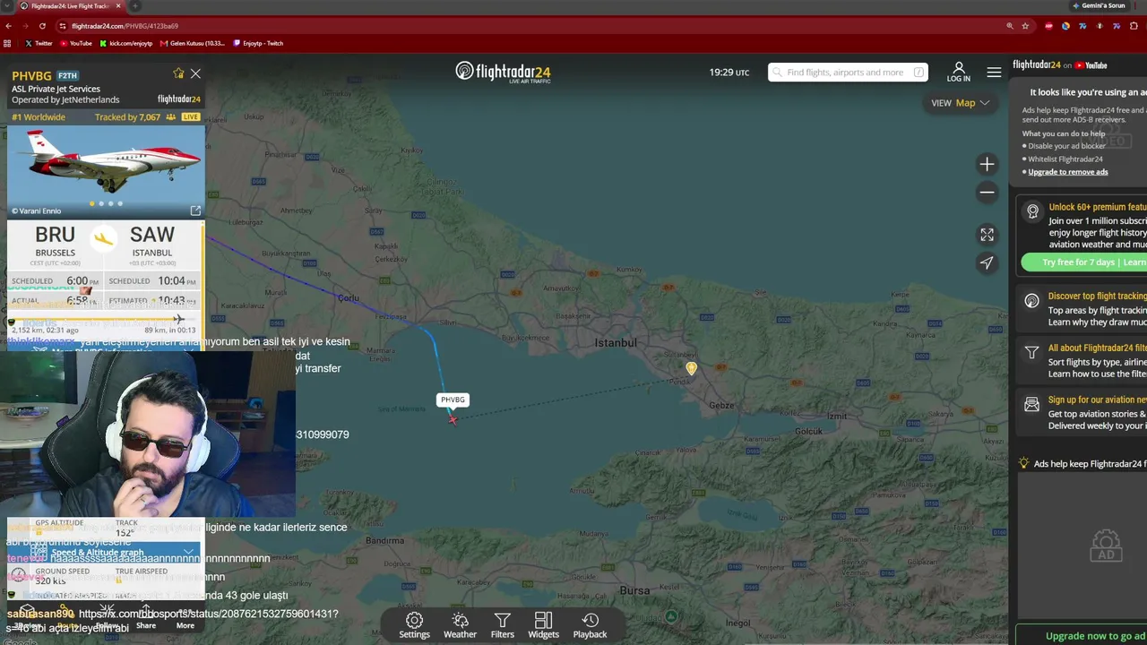The height and width of the screenshot is (645, 1147).
Task: Click the site info icon in address bar
Action: tap(62, 26)
